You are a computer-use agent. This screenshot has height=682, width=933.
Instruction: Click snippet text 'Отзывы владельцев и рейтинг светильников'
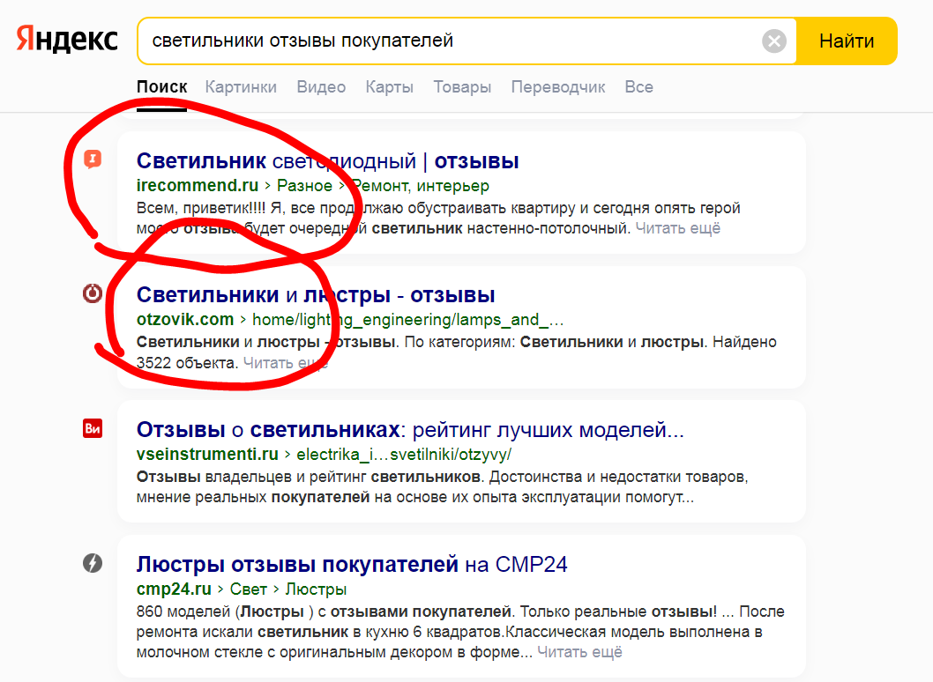tap(310, 477)
